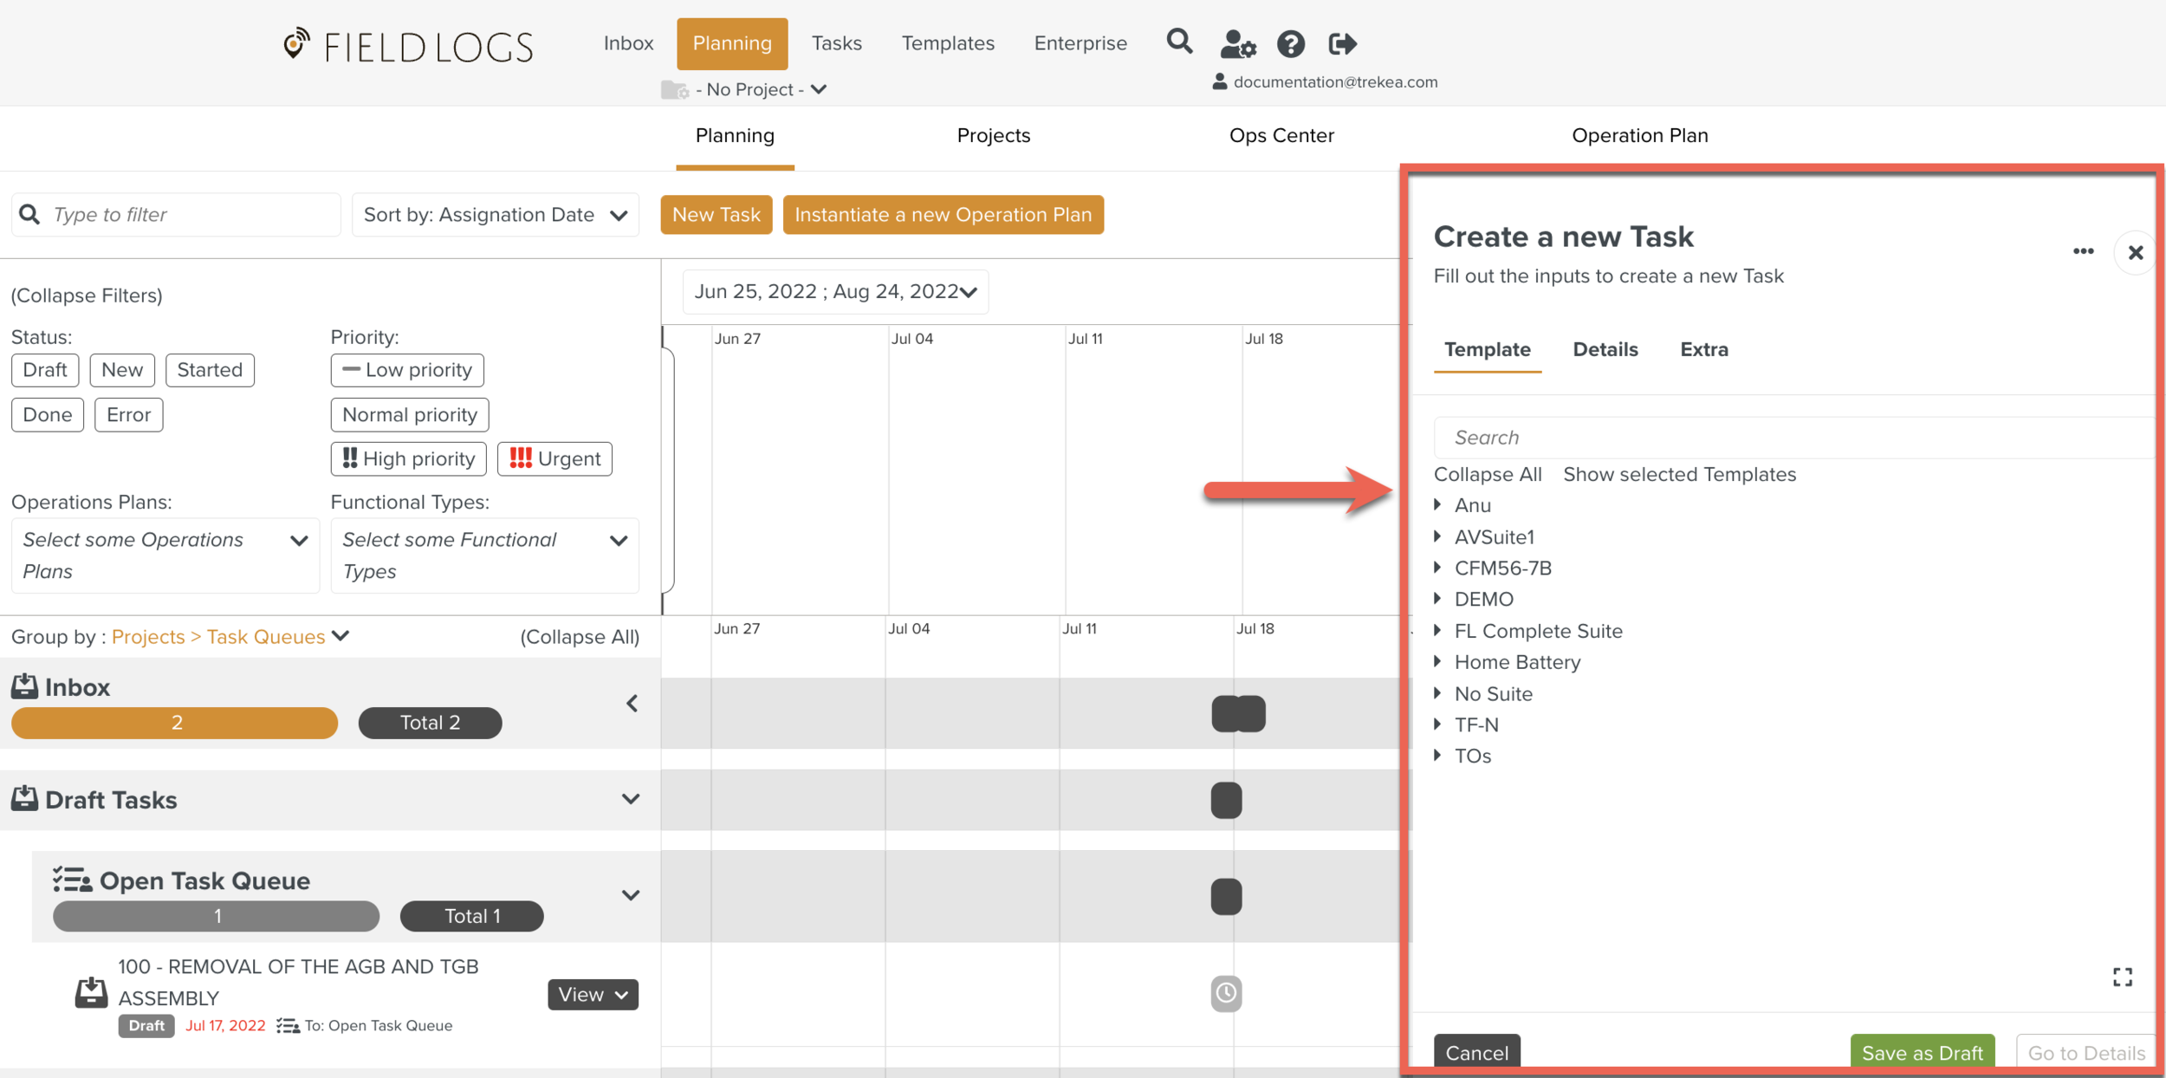Toggle the Started status filter
The height and width of the screenshot is (1078, 2166).
click(x=210, y=370)
